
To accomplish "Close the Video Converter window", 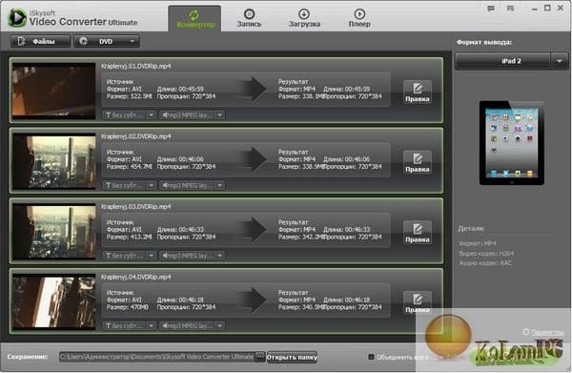I will (x=561, y=8).
